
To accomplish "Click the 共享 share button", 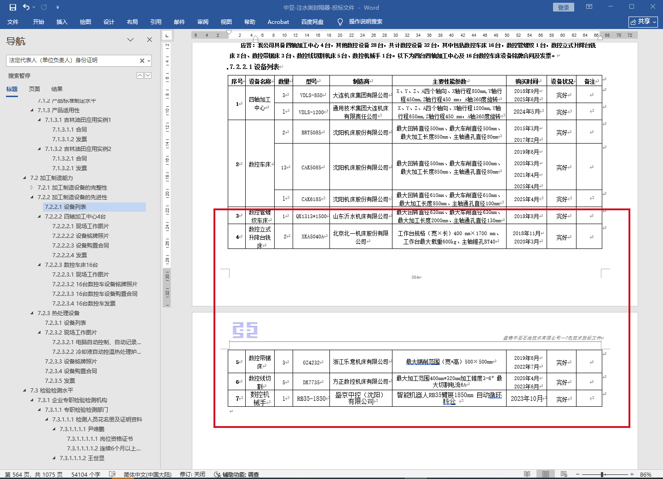I will [643, 22].
